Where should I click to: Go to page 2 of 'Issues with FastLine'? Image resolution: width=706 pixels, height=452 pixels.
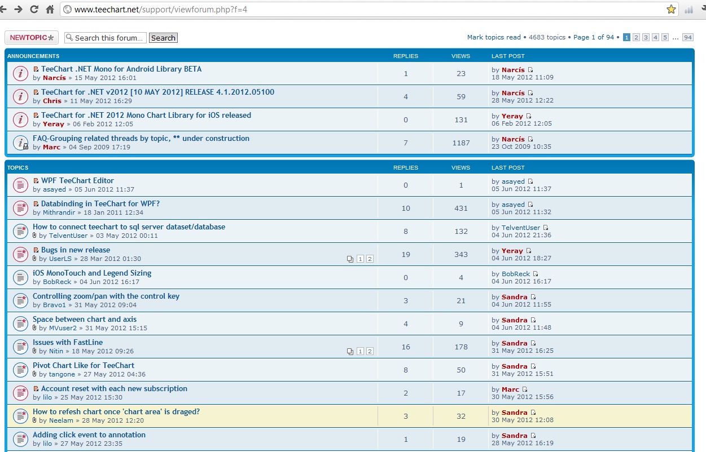[370, 351]
